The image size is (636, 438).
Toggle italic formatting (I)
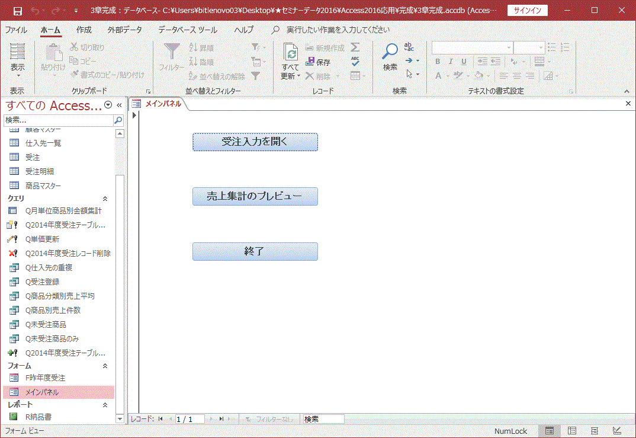coord(451,62)
